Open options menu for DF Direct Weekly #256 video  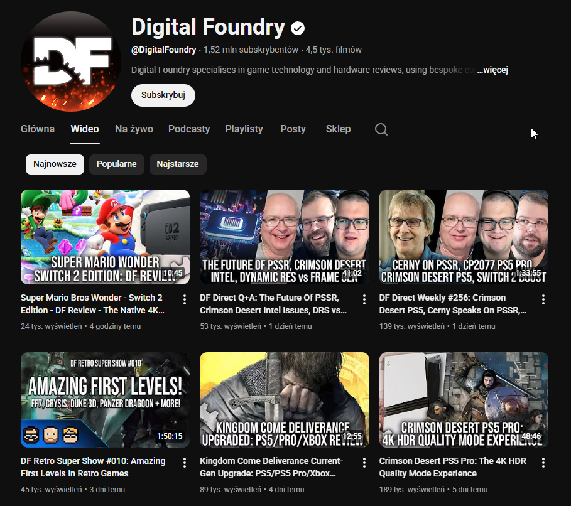(543, 299)
